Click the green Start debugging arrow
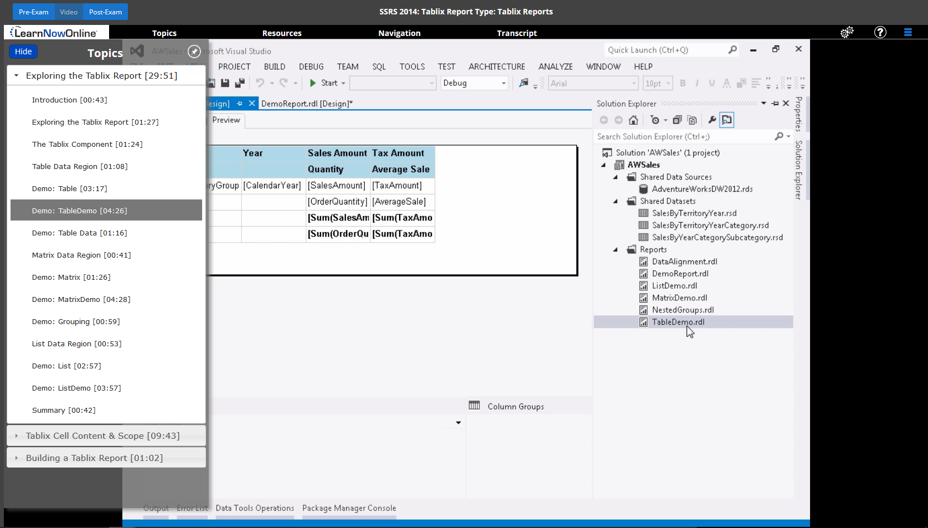 313,83
